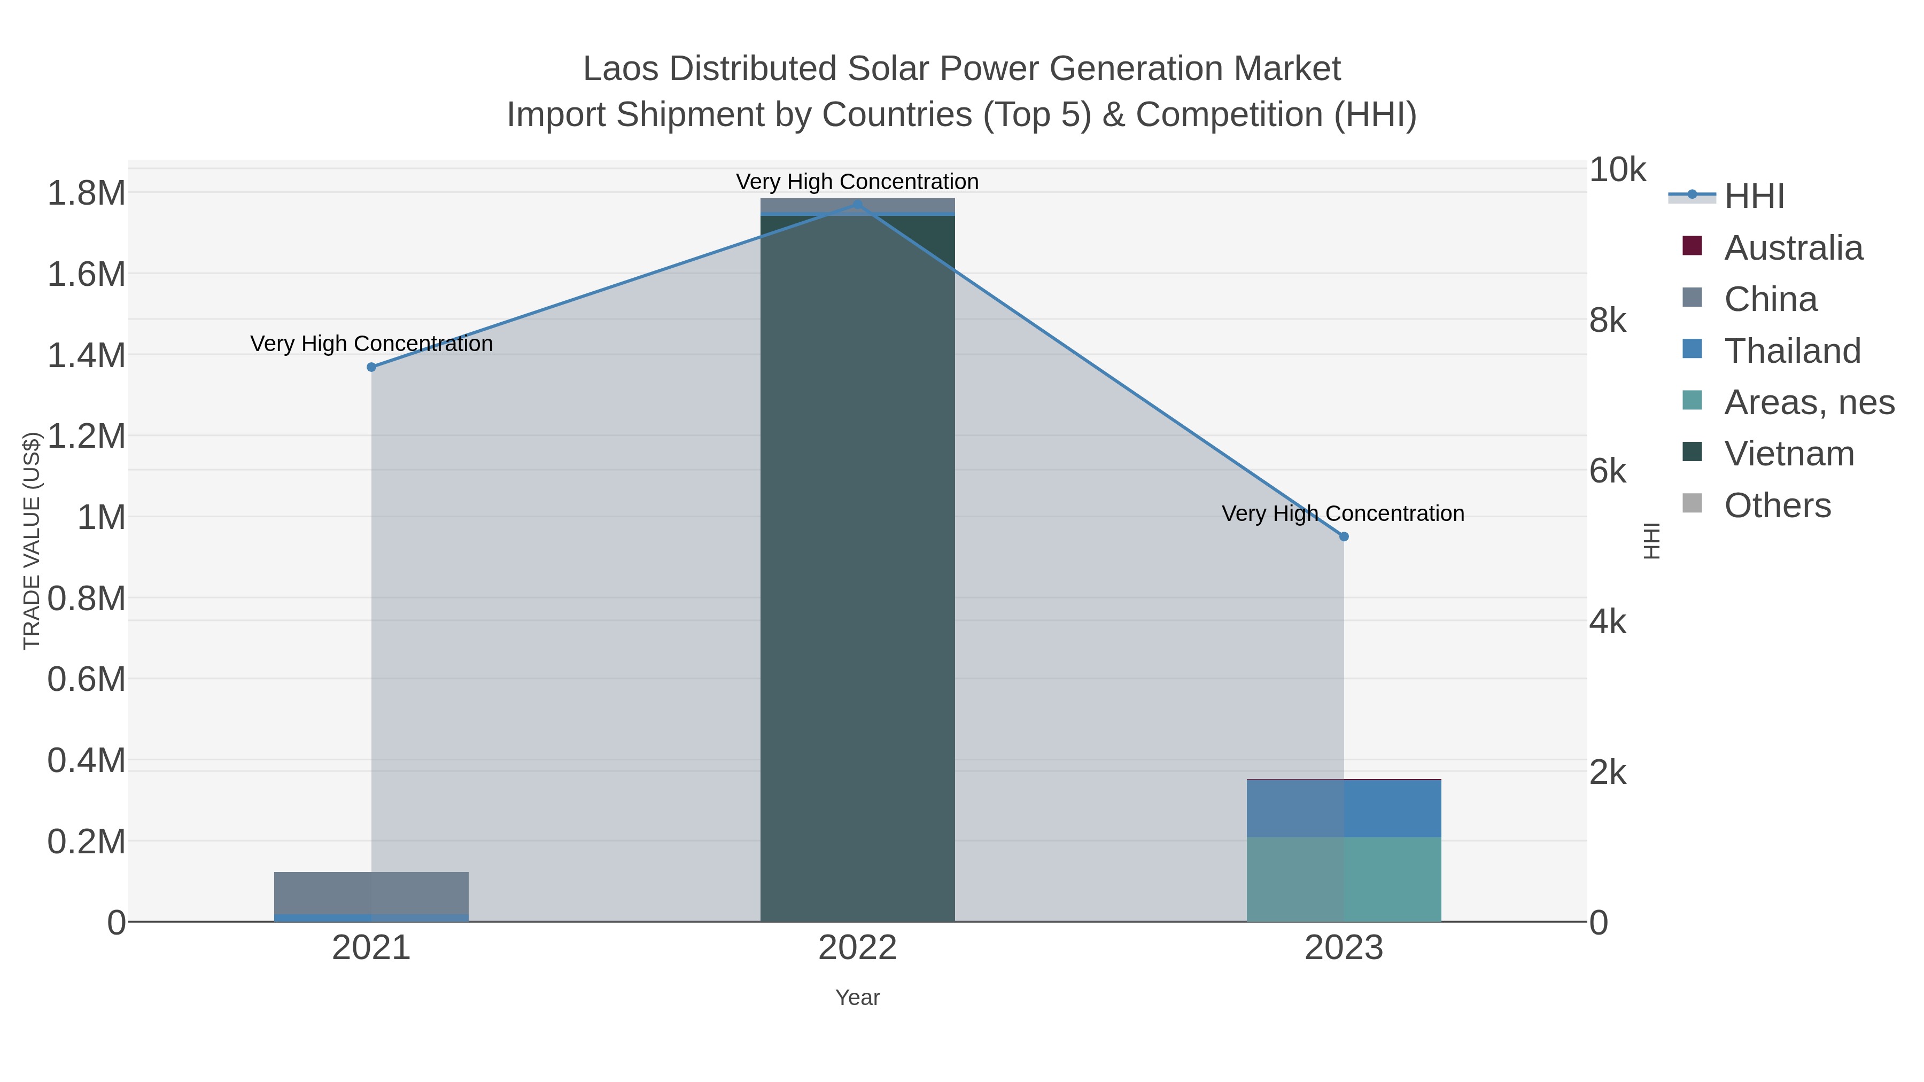Click the 0.2M y-axis tick label
Image resolution: width=1924 pixels, height=1082 pixels.
pyautogui.click(x=87, y=842)
